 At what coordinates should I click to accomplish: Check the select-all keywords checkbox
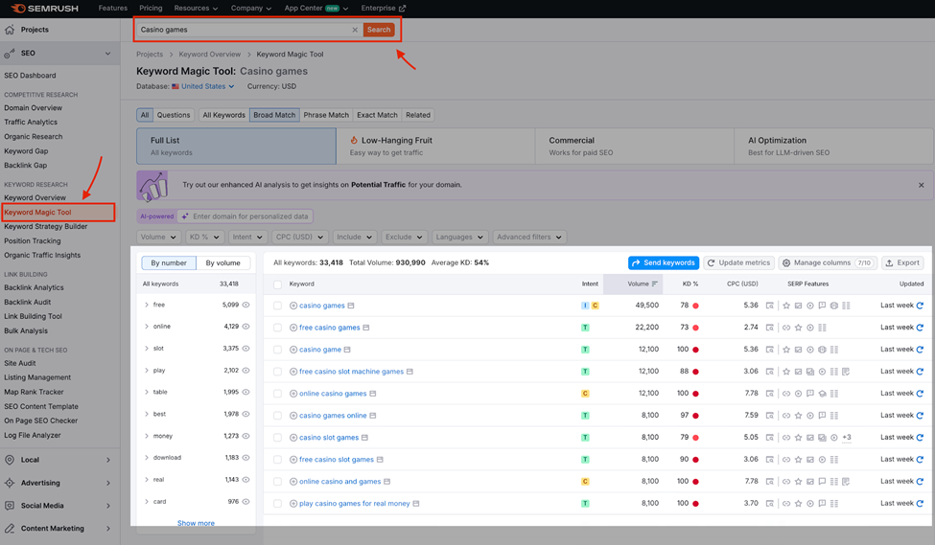[277, 284]
